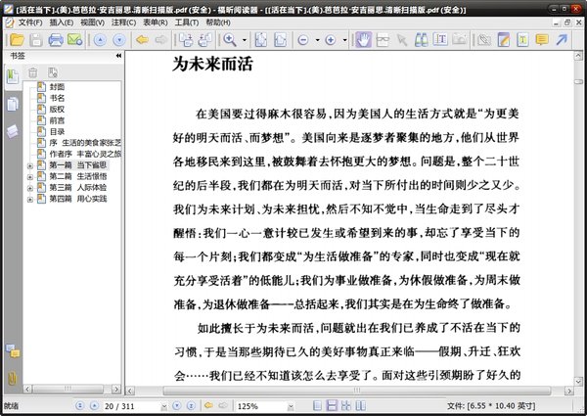Screen dimensions: 587x416
Task: Open the 视图(V) menu
Action: 93,22
